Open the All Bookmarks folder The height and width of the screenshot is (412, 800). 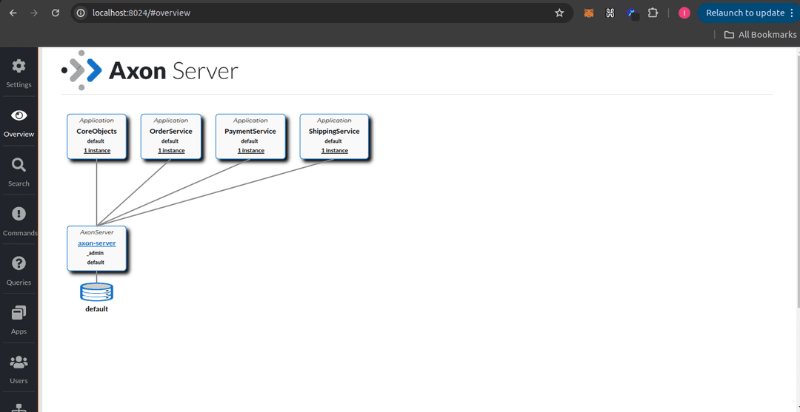pyautogui.click(x=759, y=35)
